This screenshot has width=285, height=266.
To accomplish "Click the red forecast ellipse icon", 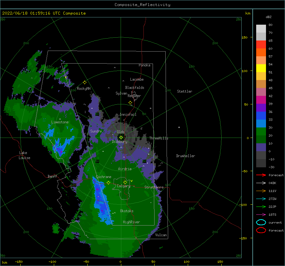I will tap(261, 230).
